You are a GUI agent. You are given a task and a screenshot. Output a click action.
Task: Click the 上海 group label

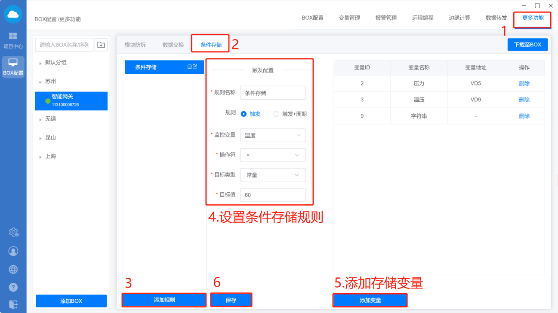(51, 157)
